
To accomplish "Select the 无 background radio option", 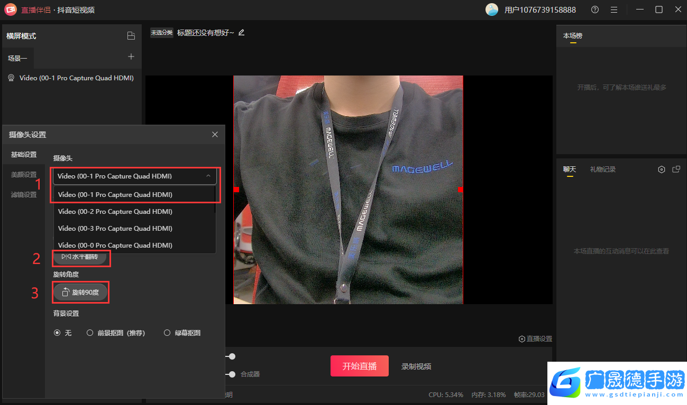I will pos(62,333).
